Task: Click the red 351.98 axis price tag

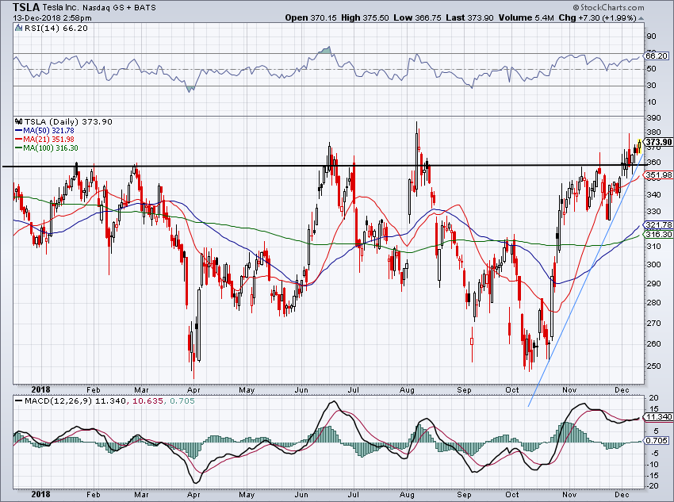Action: [x=659, y=175]
